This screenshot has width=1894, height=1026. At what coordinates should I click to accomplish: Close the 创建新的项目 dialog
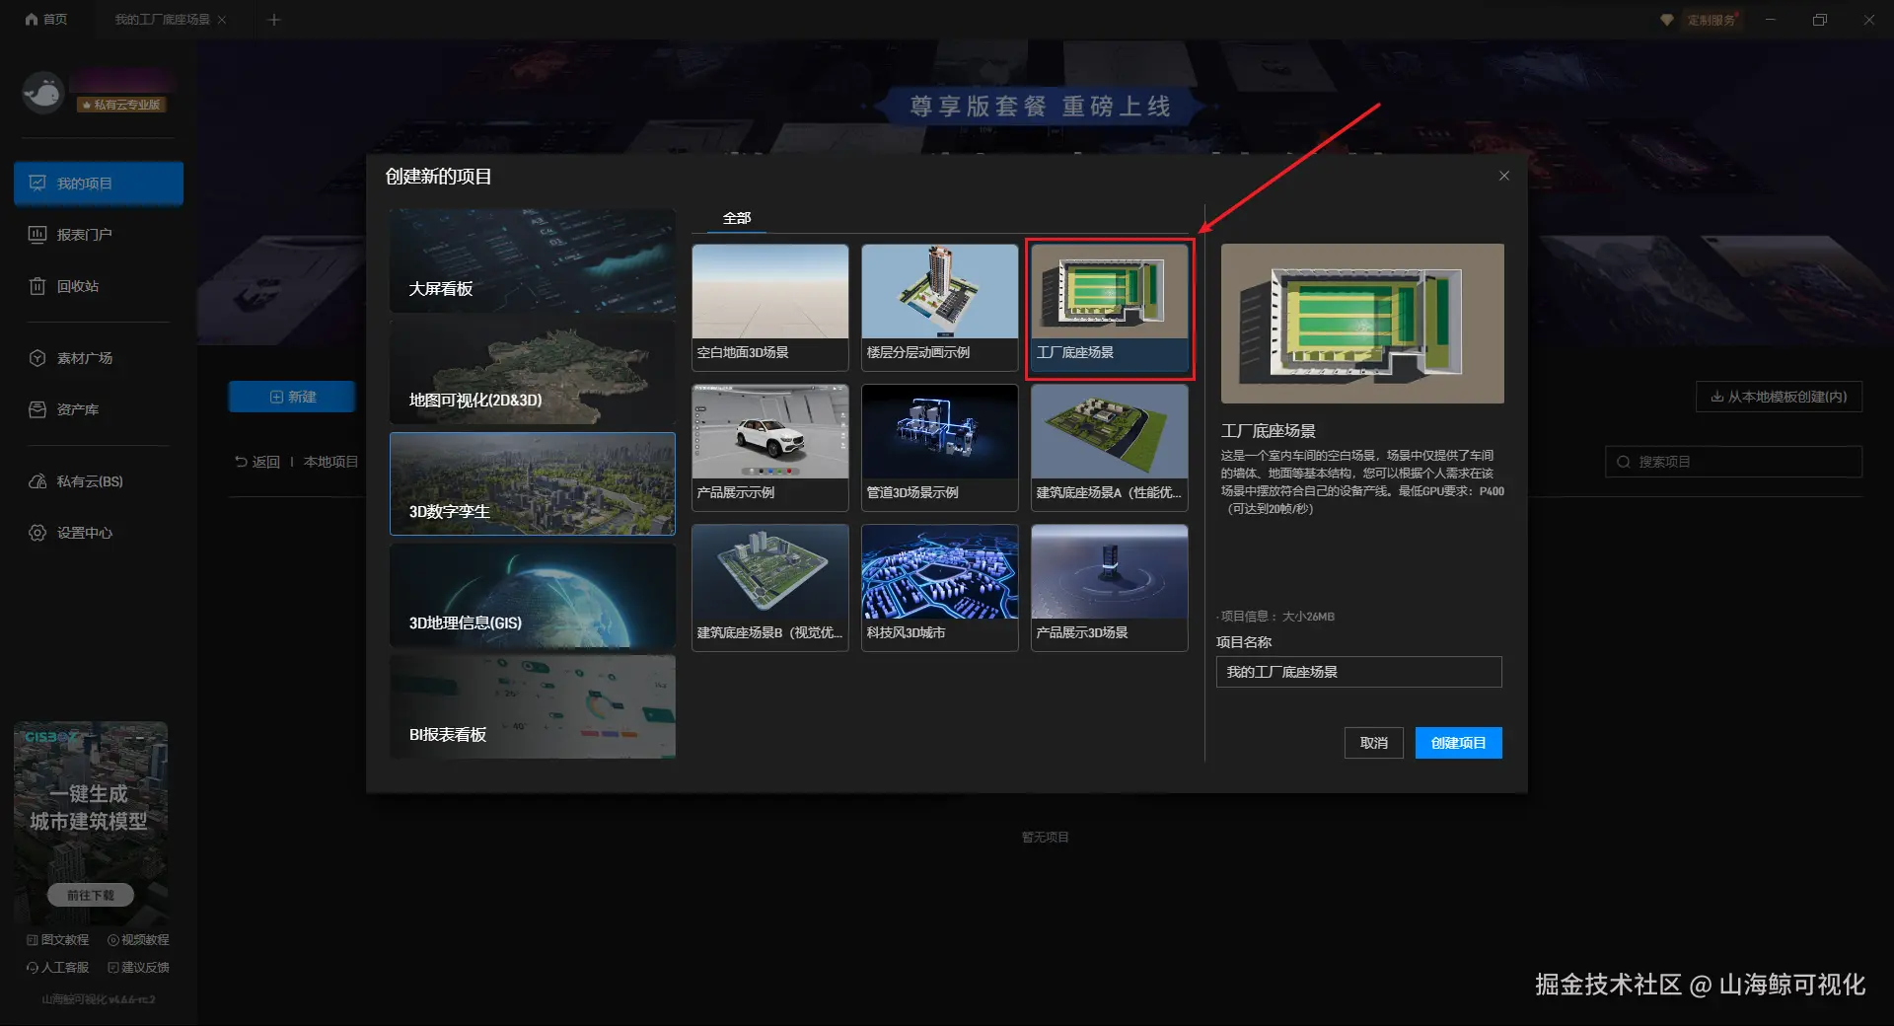click(x=1503, y=176)
